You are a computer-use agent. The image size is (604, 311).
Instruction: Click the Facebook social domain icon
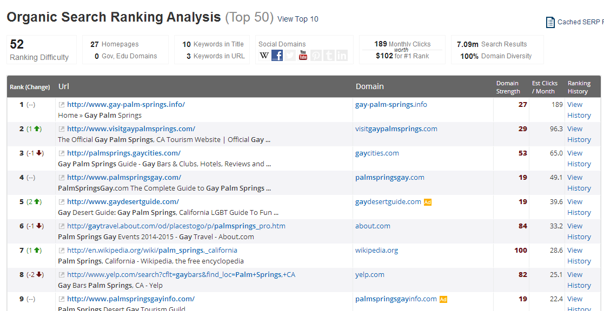click(x=277, y=55)
